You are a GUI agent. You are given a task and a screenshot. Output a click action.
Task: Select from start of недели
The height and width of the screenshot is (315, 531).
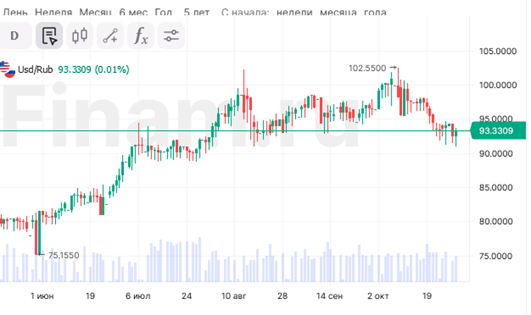293,12
